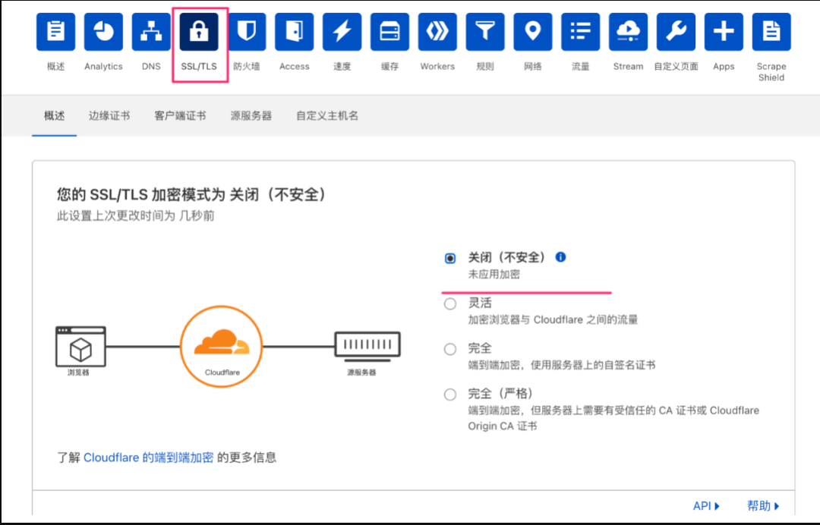Open the 缓存 caching icon

click(x=389, y=32)
